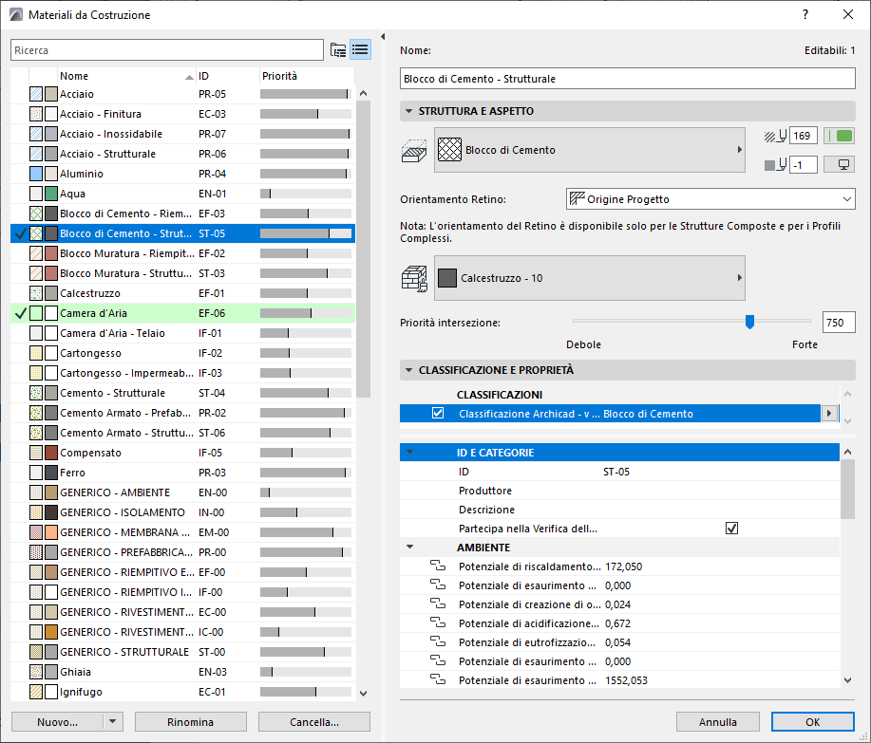Screen dimensions: 871x743
Task: Open Calcestruzzo - 10 surface selector
Action: [x=589, y=278]
